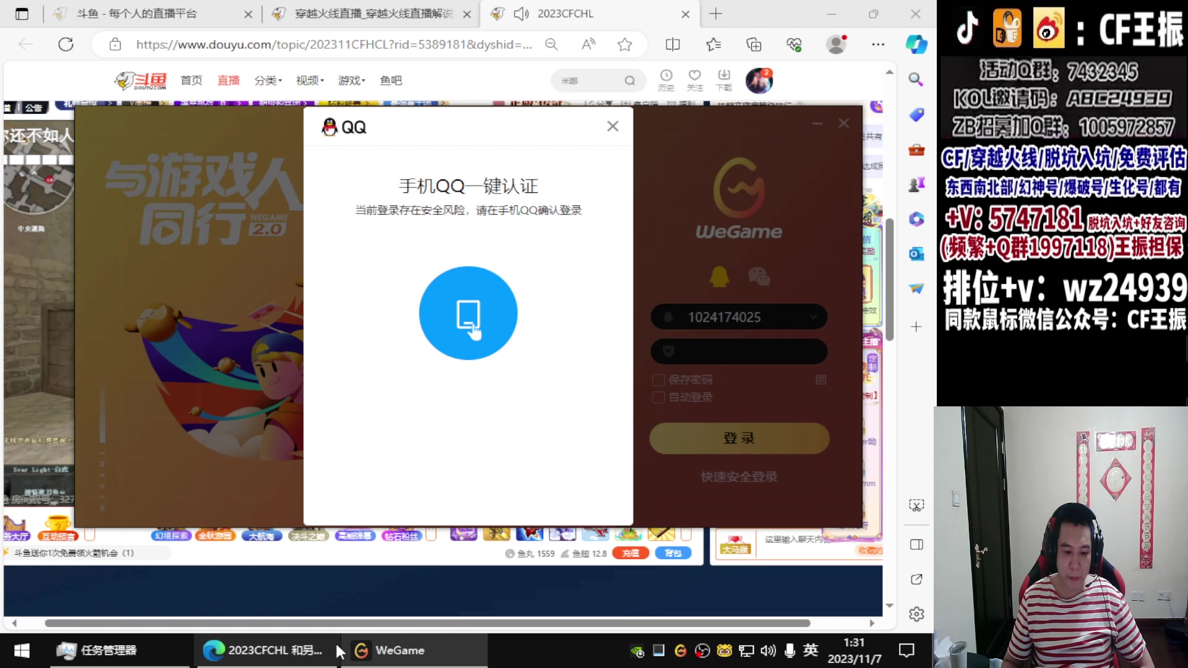Open Edge collections
1188x668 pixels.
[x=754, y=45]
